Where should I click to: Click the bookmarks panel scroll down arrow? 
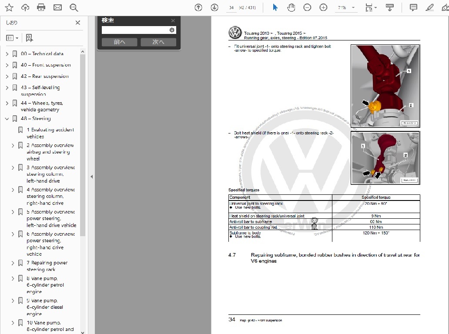tap(83, 332)
